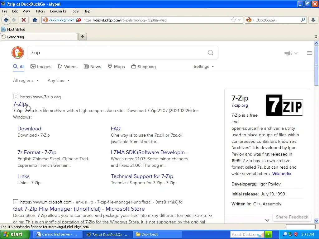
Task: Open the LZMA SDK link
Action: (x=150, y=152)
